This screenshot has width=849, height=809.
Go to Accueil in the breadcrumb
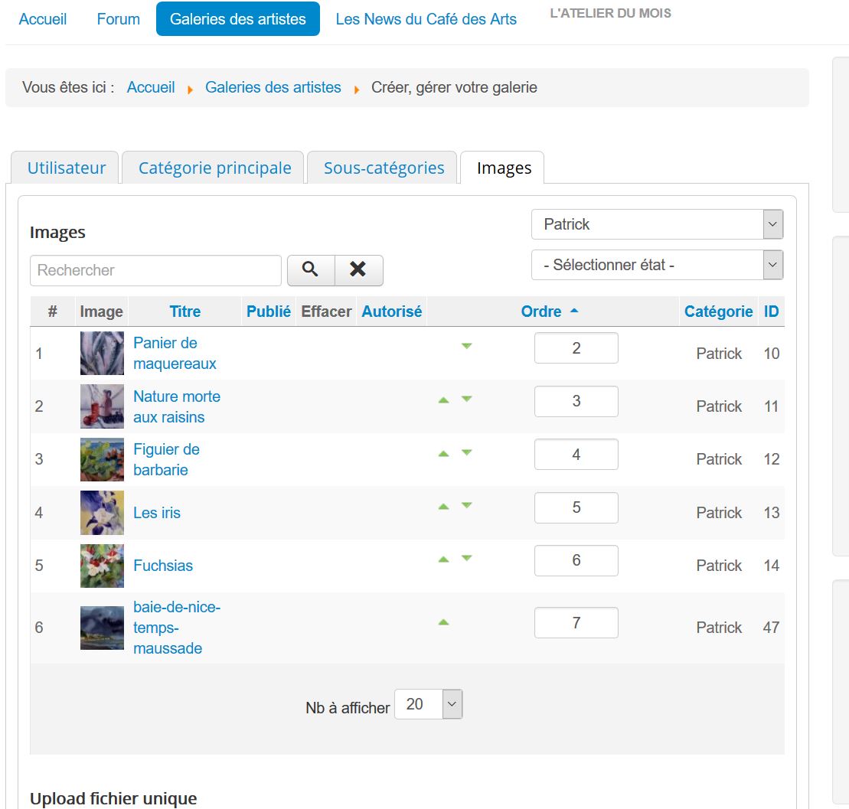tap(151, 87)
